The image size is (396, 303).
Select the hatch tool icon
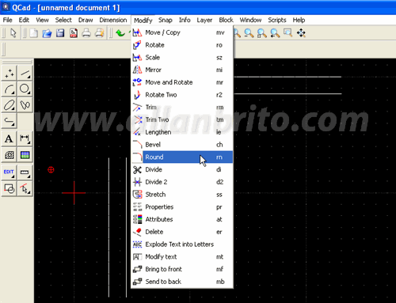click(x=10, y=155)
